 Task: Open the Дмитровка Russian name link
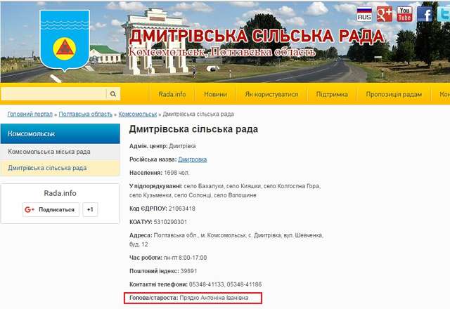point(192,159)
